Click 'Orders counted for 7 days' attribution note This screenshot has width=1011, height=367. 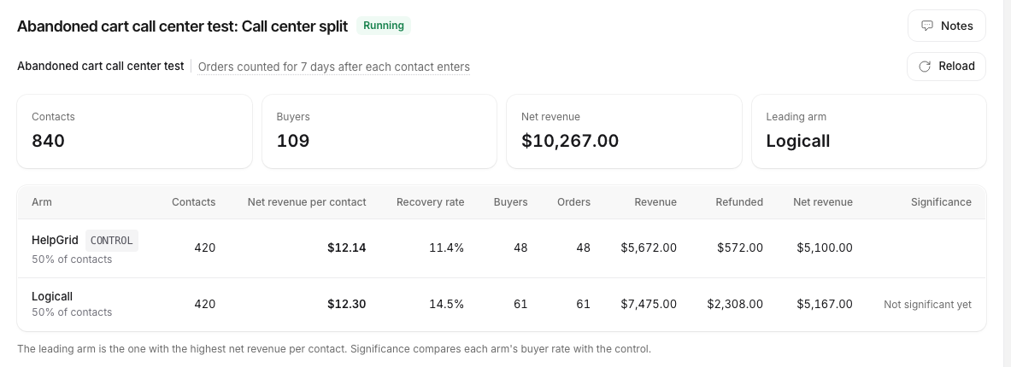[x=334, y=67]
